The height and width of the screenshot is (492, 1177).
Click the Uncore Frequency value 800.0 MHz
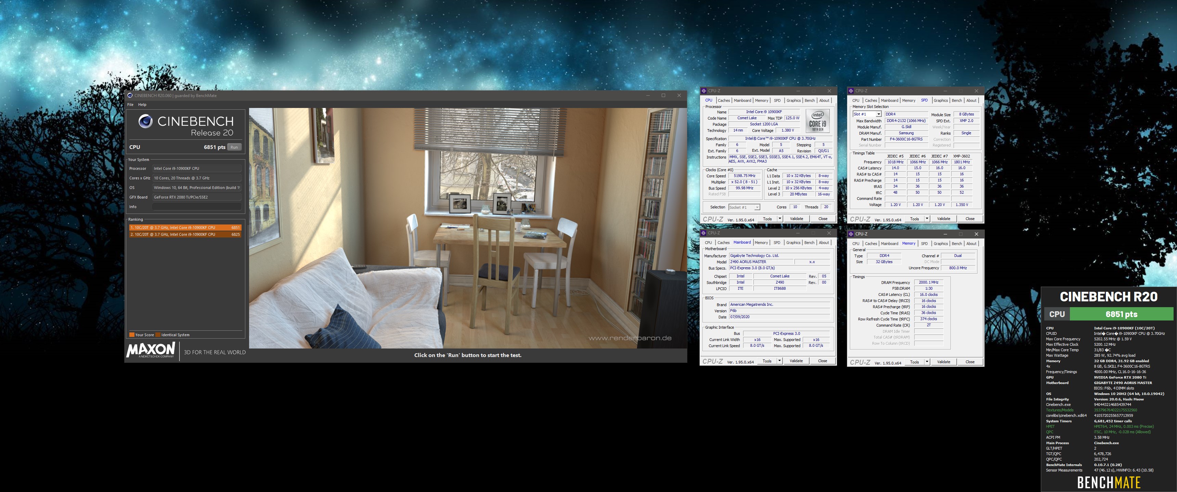[958, 268]
